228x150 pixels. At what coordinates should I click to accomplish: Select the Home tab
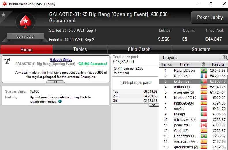[26, 50]
